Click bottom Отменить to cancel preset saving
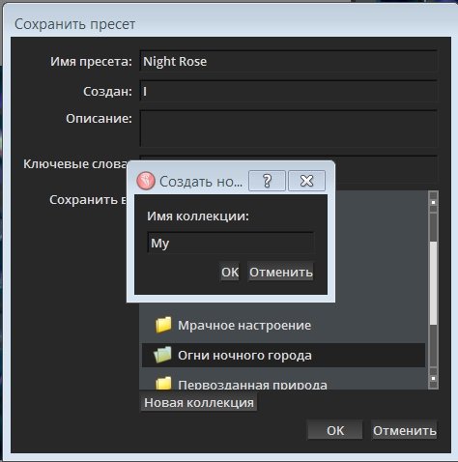The width and height of the screenshot is (458, 462). tap(405, 430)
